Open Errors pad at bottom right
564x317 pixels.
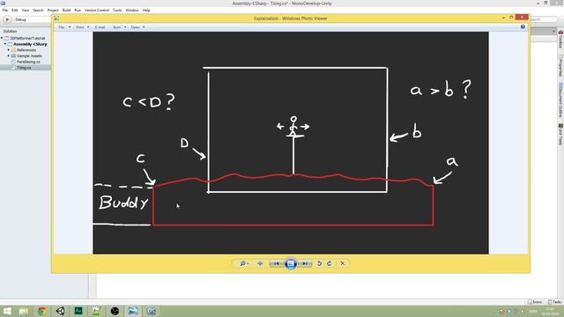click(535, 302)
